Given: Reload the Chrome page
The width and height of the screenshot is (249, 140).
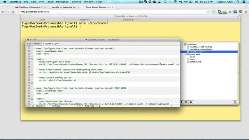Looking at the screenshot, I should pos(13,12).
